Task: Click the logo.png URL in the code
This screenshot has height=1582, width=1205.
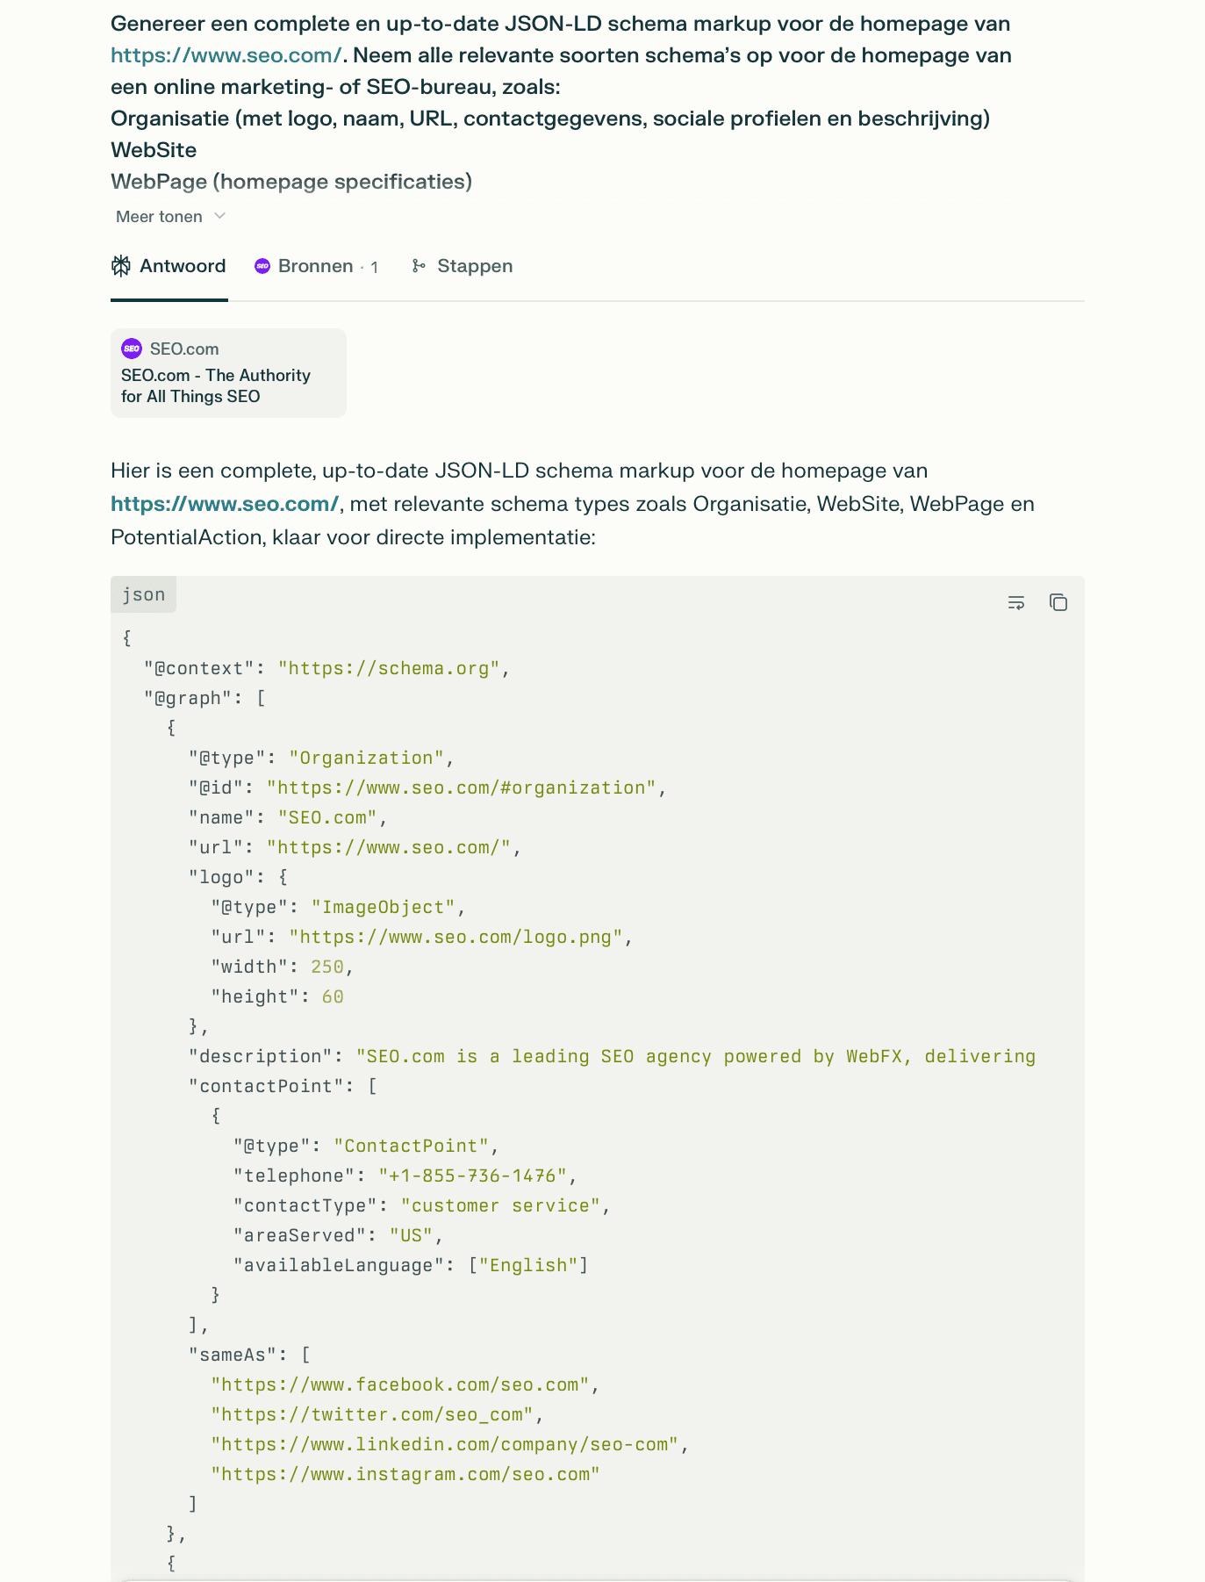Action: (455, 937)
